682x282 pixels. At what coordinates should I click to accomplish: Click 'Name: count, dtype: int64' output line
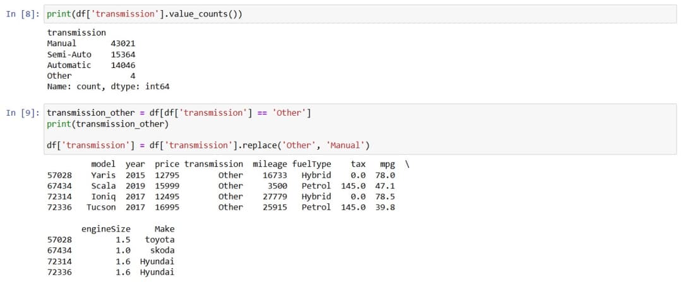point(109,87)
